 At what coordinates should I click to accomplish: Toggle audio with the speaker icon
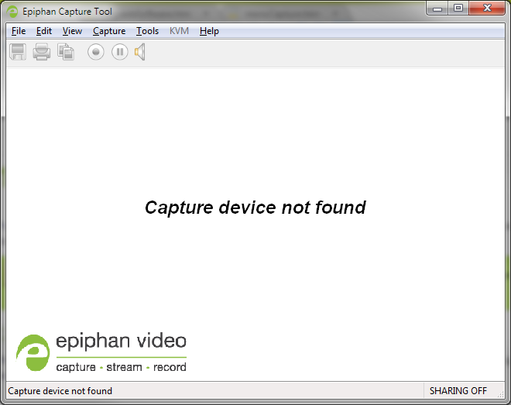140,52
